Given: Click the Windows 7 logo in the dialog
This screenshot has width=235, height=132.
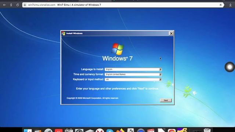Looking at the screenshot, I should pos(117,52).
